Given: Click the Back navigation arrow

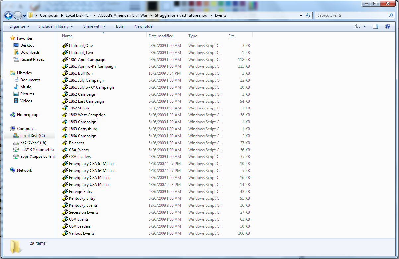Looking at the screenshot, I should pyautogui.click(x=8, y=15).
